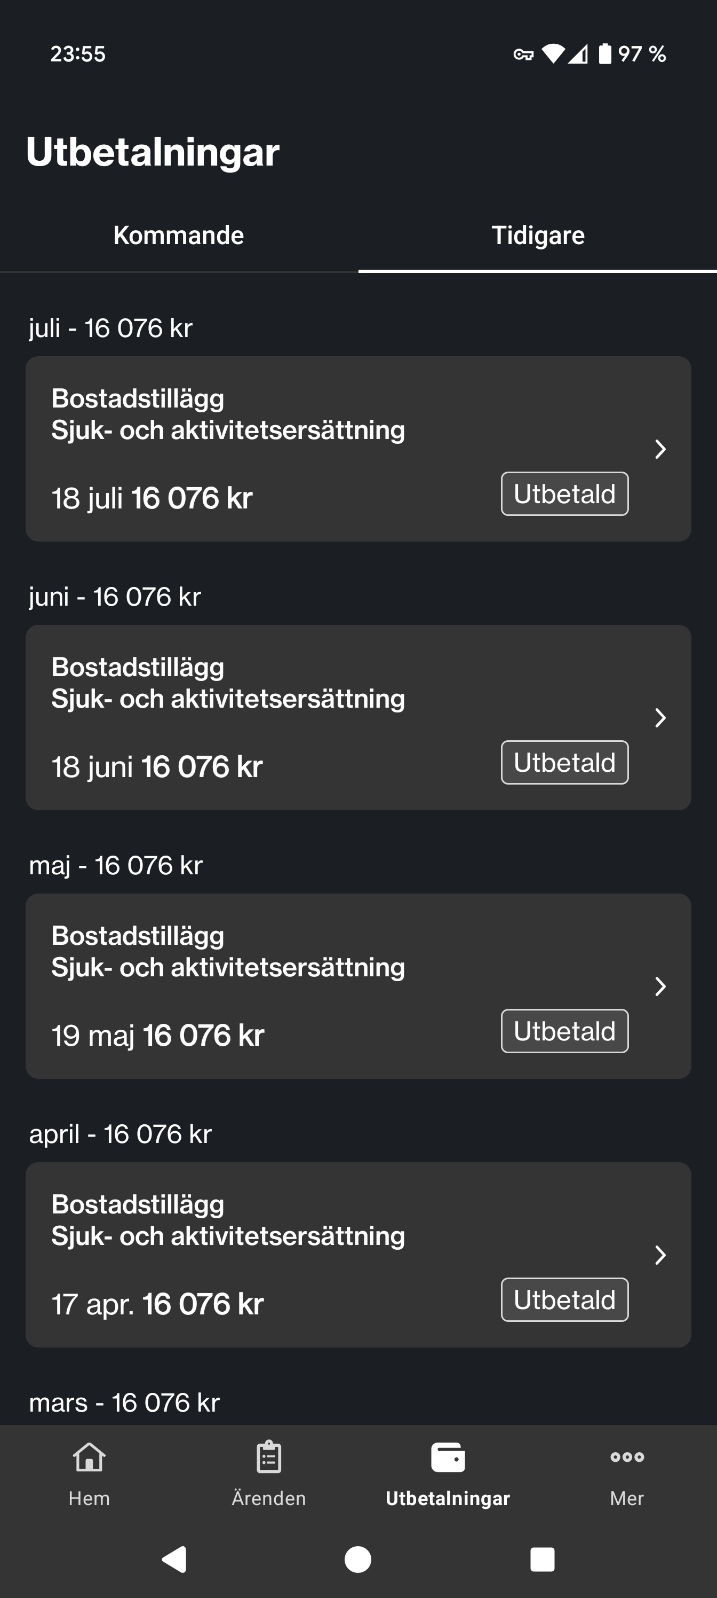Image resolution: width=717 pixels, height=1598 pixels.
Task: Open recent apps square button
Action: (542, 1559)
